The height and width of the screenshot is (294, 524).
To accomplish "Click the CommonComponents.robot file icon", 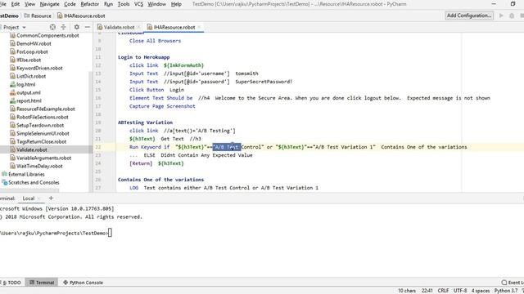I will (x=13, y=35).
